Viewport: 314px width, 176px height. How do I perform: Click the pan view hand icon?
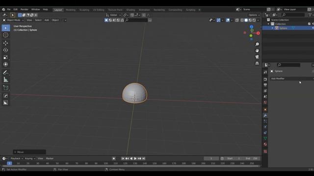click(x=257, y=50)
